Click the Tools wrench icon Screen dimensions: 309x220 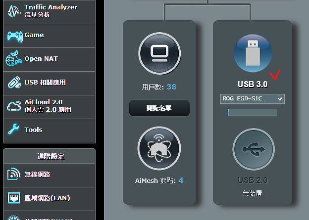coord(13,130)
